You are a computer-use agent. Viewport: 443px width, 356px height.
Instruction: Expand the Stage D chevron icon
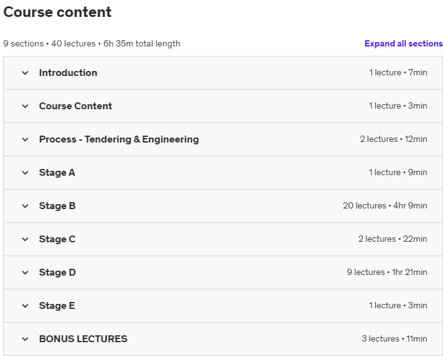[x=25, y=272]
